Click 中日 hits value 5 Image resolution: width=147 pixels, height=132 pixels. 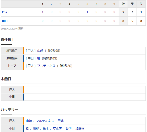(x=132, y=21)
